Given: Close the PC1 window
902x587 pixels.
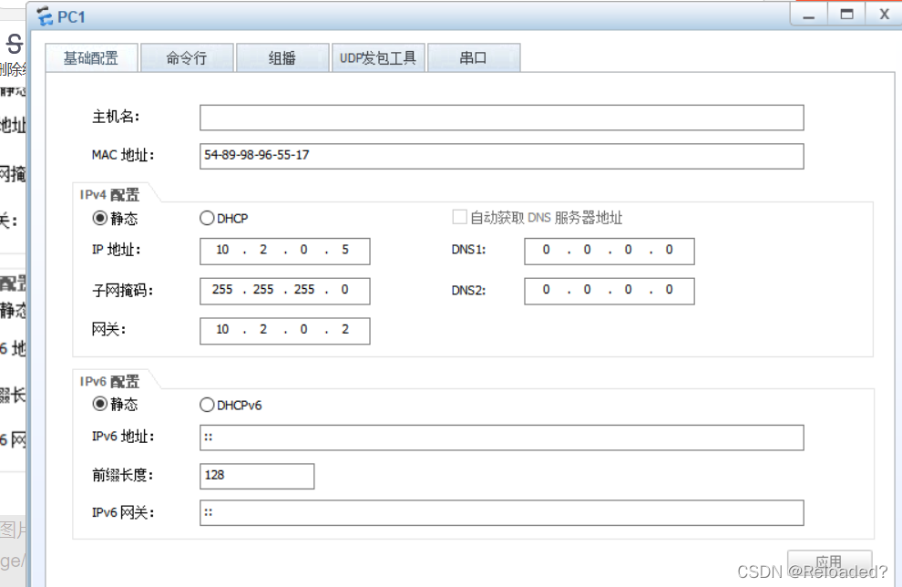Looking at the screenshot, I should coord(884,15).
